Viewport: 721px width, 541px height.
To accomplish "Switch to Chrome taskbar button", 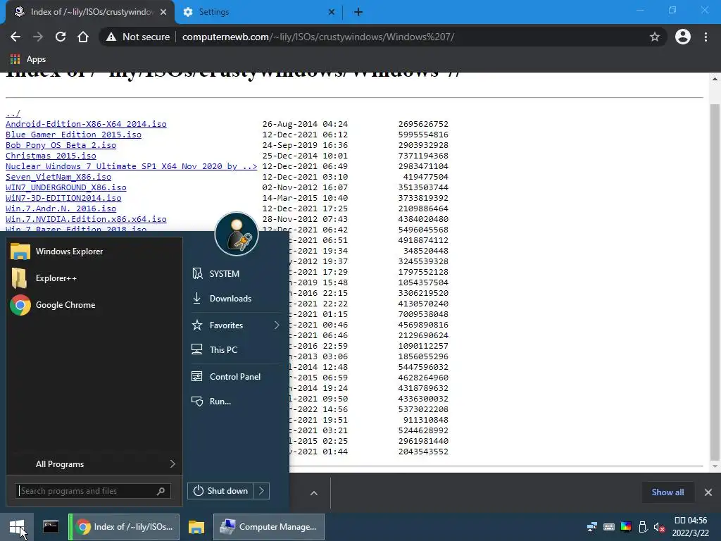I will point(124,527).
